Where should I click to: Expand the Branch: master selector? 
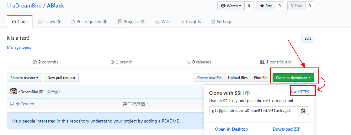[x=24, y=77]
